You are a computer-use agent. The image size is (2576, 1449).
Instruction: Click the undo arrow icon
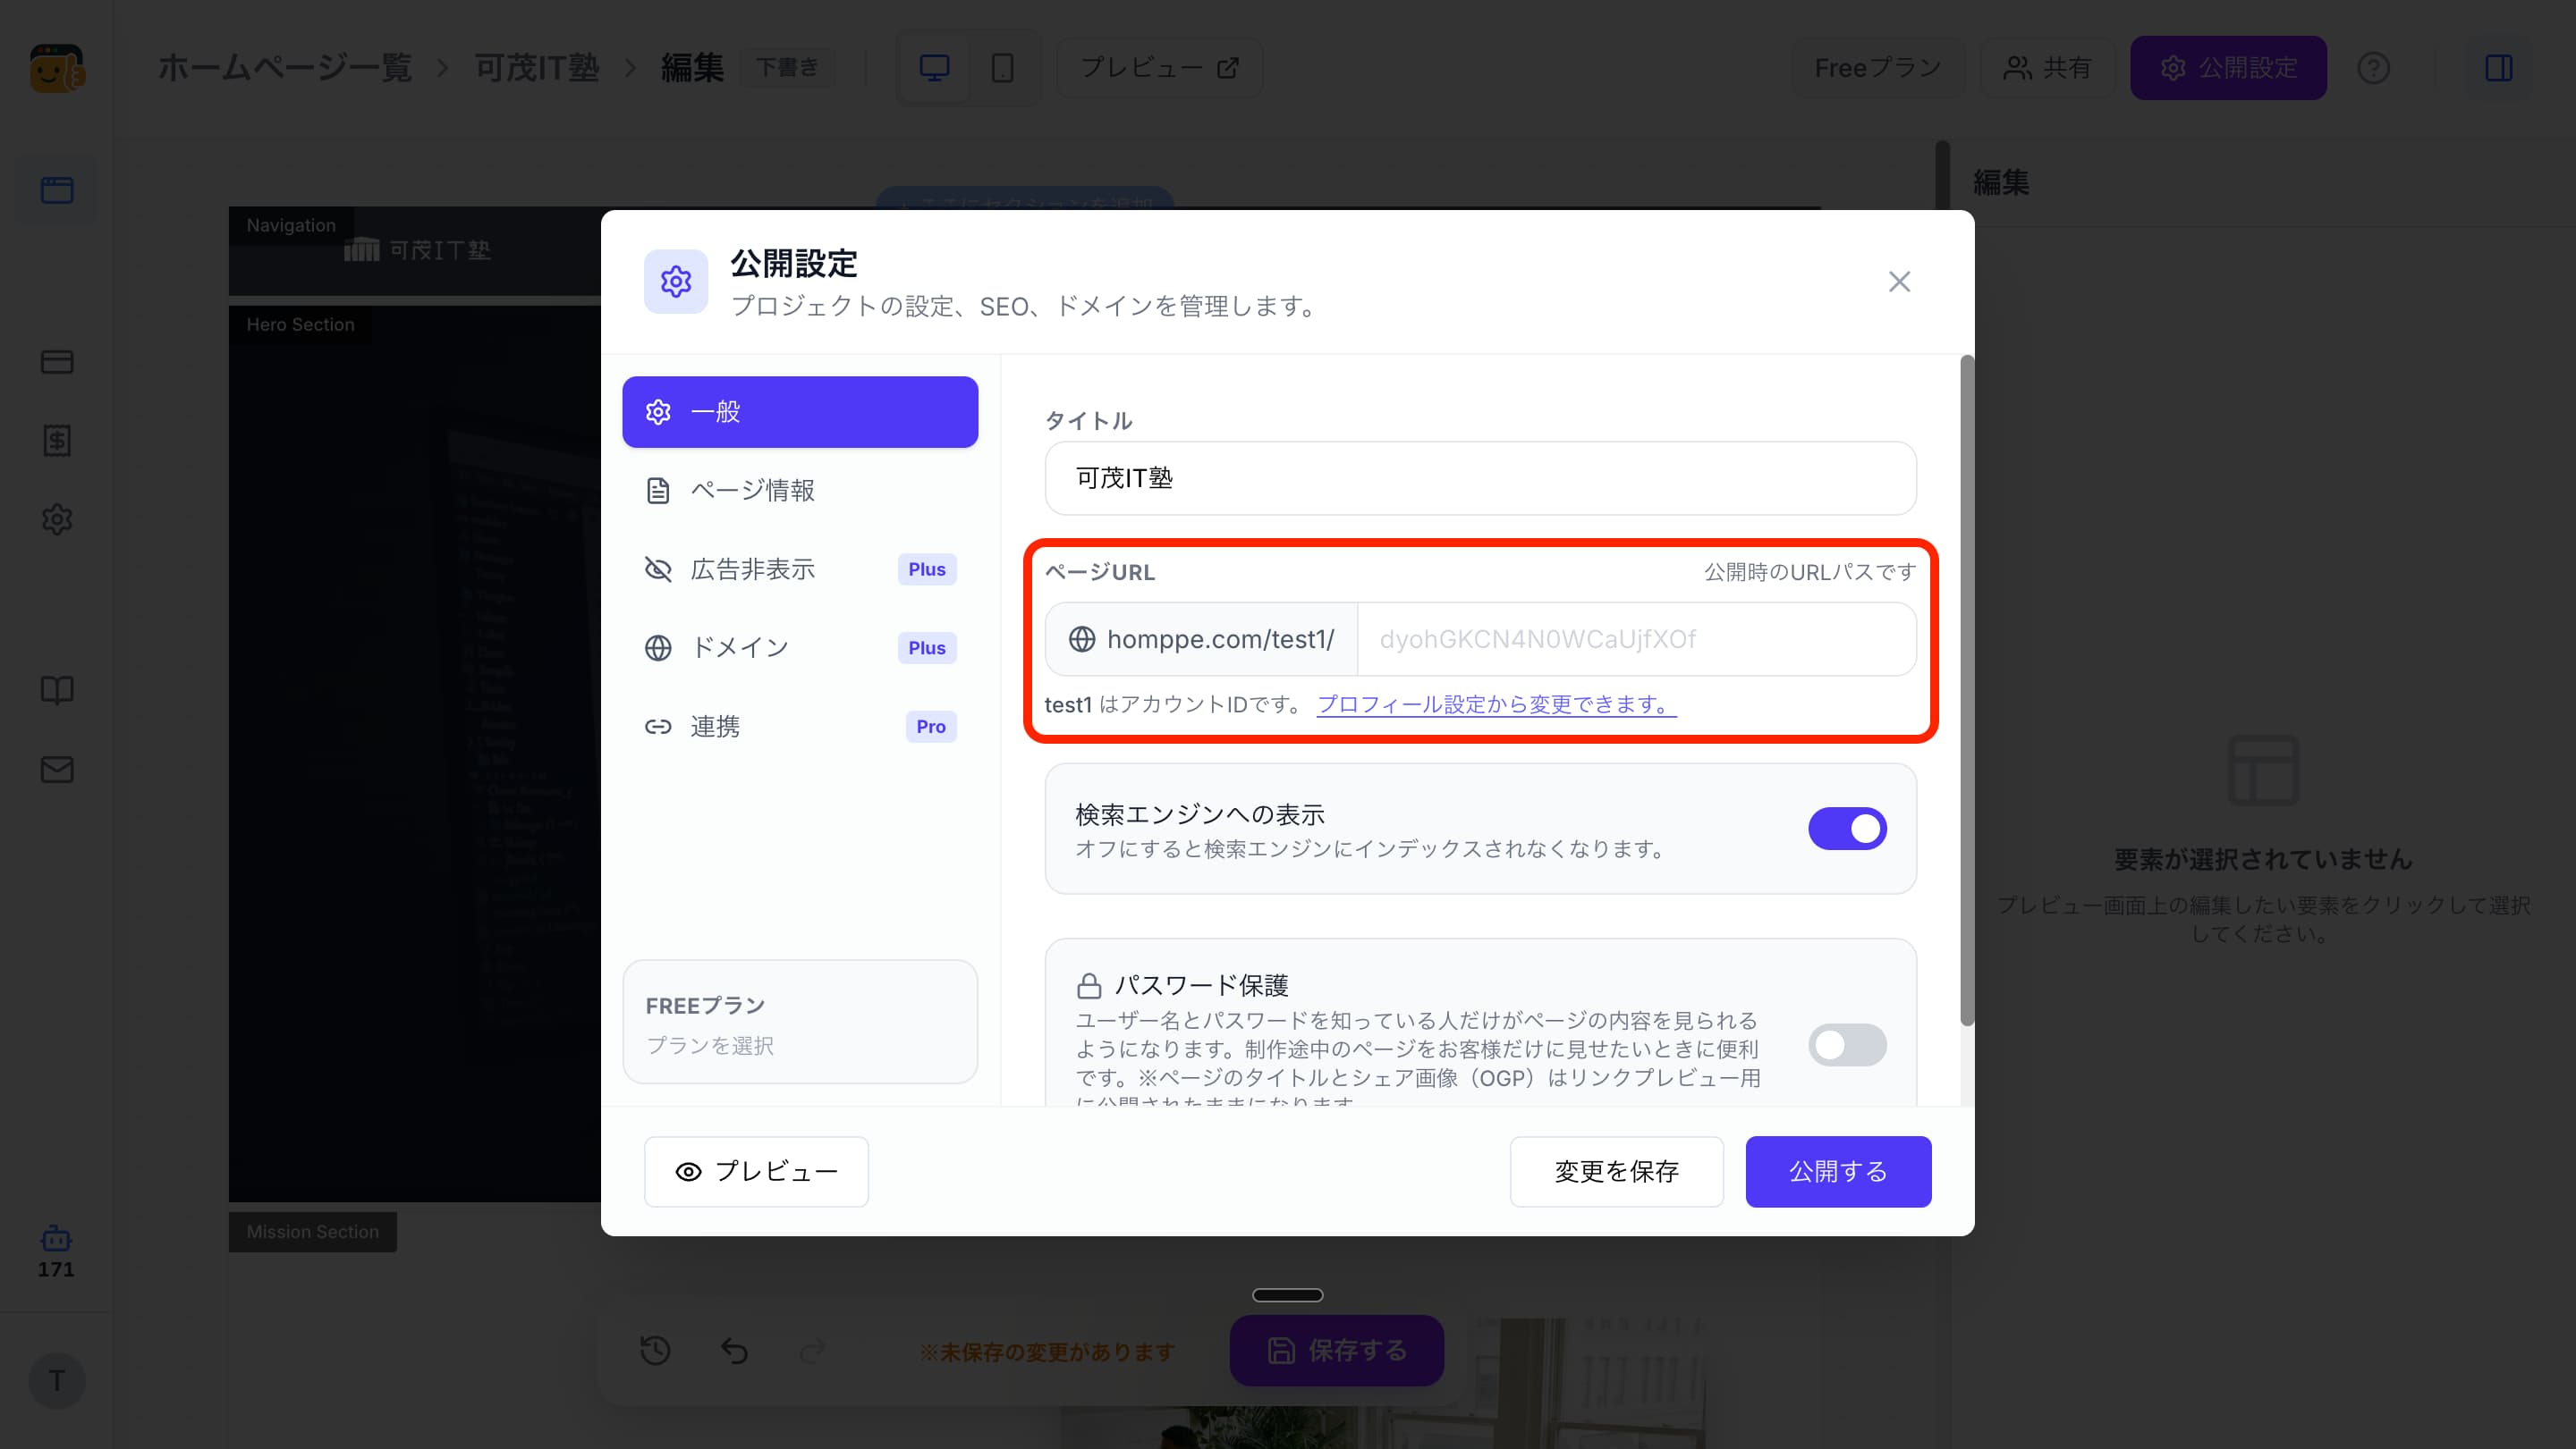734,1350
